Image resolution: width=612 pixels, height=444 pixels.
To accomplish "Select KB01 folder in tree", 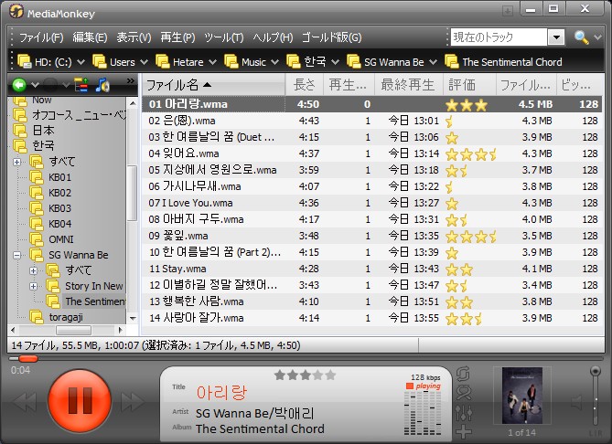I will (x=59, y=177).
